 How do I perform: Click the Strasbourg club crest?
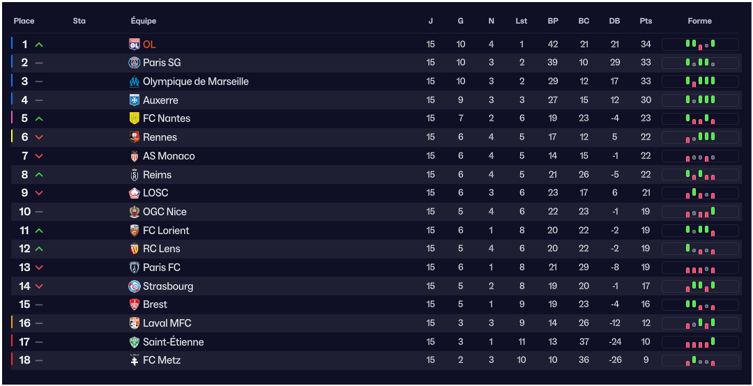point(135,286)
